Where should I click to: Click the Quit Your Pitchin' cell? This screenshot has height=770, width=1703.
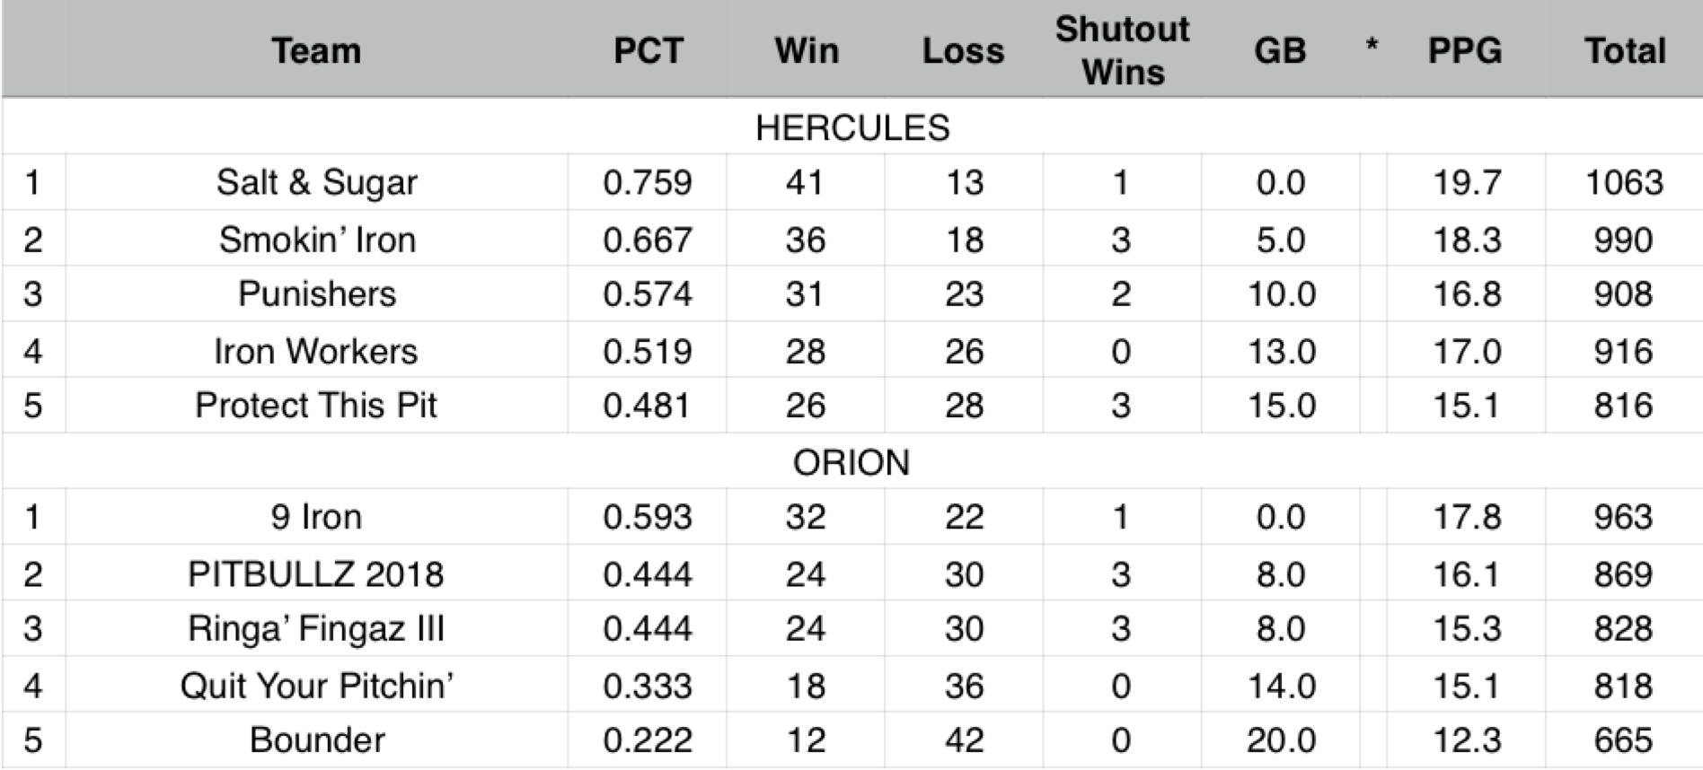316,686
